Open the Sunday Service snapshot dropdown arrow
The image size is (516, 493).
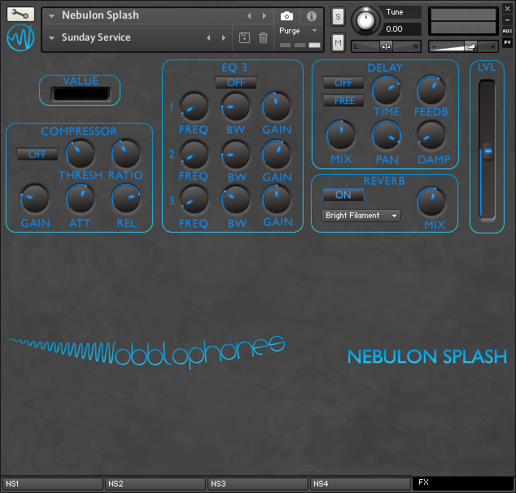pyautogui.click(x=51, y=37)
